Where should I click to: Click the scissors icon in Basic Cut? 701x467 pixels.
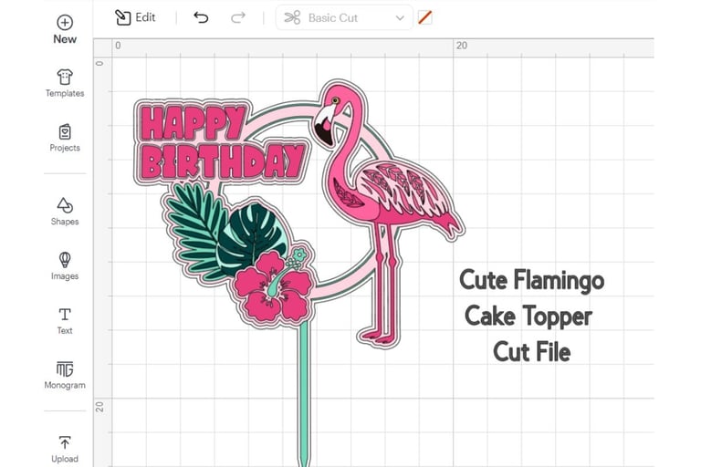click(292, 18)
